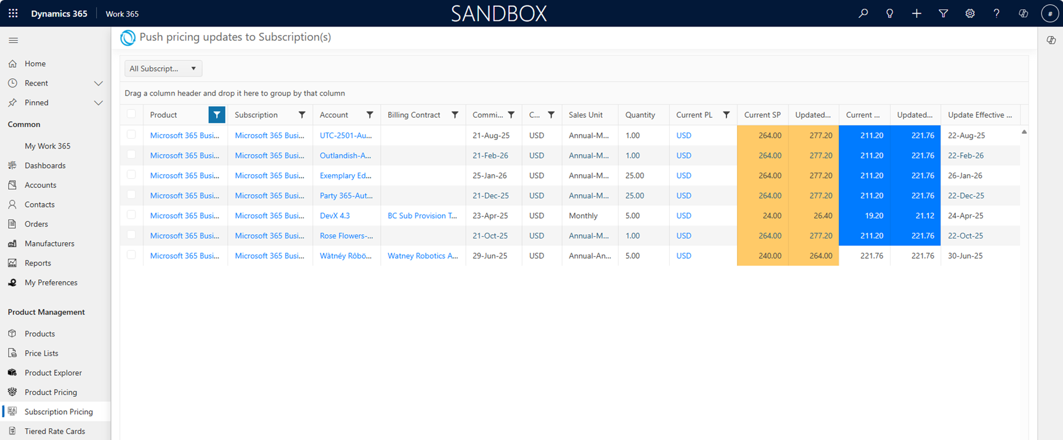Select the 19.20 current price cell

tap(865, 216)
